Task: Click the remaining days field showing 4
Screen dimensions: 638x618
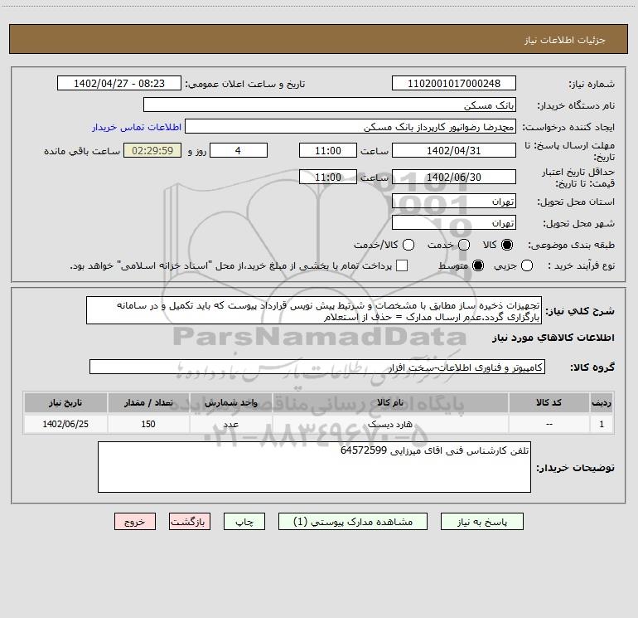Action: [239, 151]
